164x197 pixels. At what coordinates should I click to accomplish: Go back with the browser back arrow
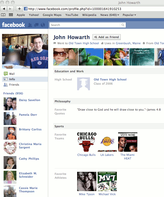(x=4, y=9)
